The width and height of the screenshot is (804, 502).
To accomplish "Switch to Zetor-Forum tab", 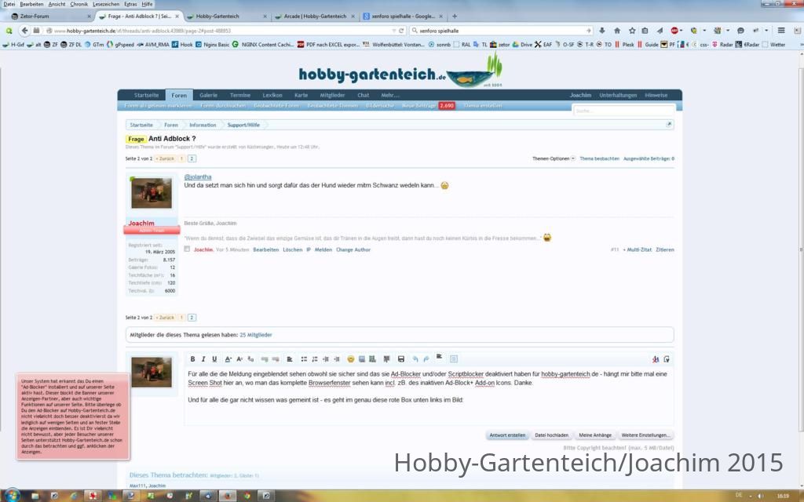I will pos(49,16).
